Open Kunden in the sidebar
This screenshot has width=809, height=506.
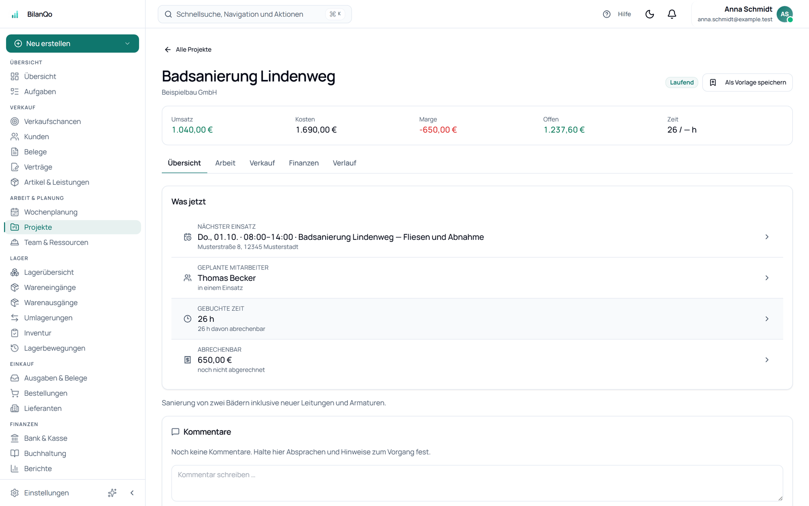pos(72,137)
